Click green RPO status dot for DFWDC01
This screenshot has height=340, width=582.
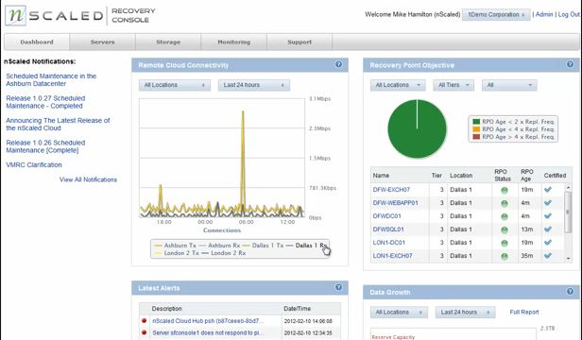(x=505, y=217)
